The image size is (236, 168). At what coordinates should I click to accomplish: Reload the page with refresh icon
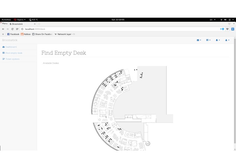click(13, 29)
